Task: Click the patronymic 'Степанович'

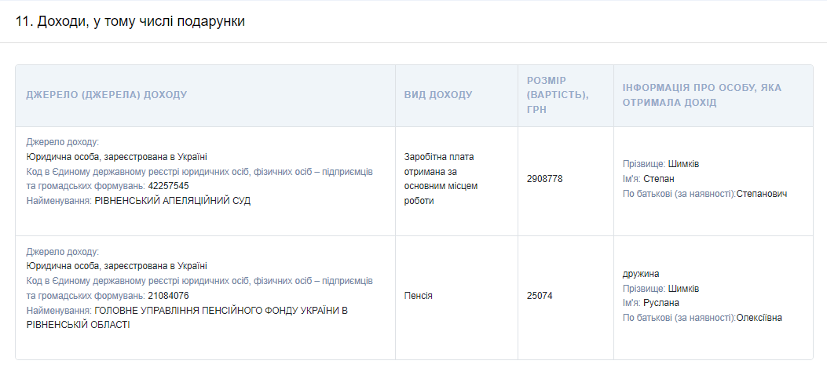Action: coord(762,194)
